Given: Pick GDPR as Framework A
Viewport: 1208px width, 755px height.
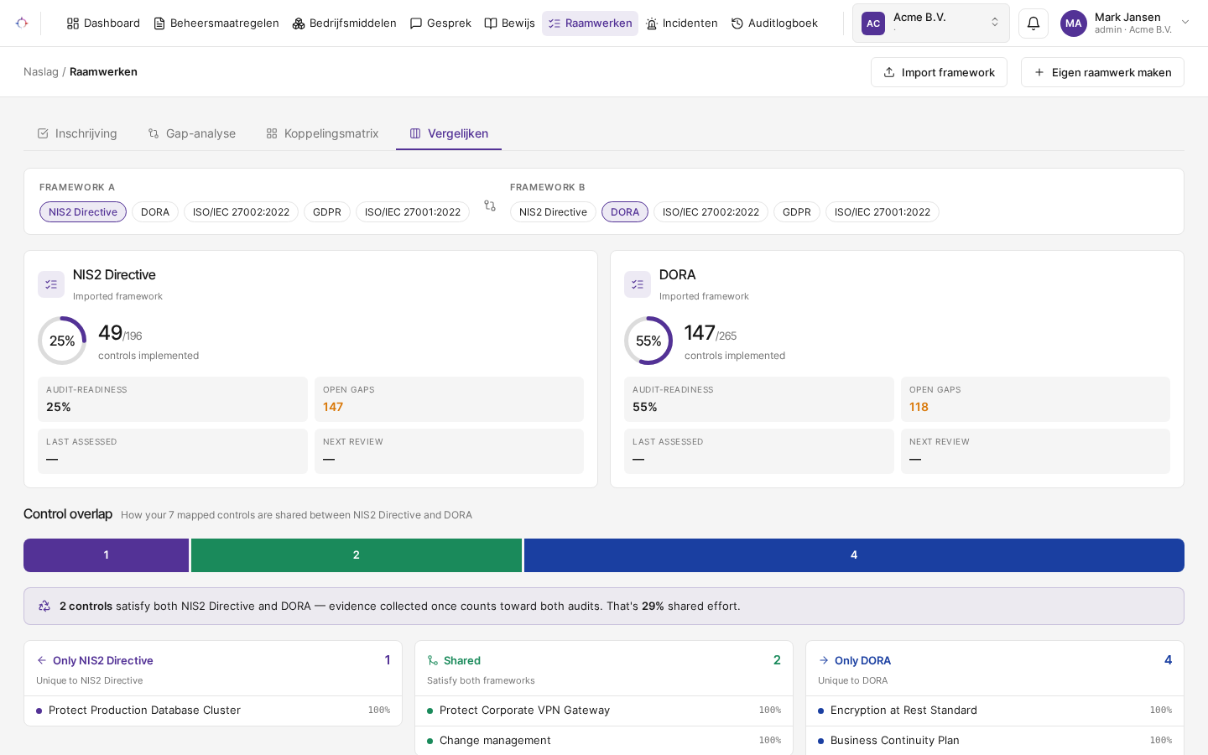Looking at the screenshot, I should coord(327,212).
